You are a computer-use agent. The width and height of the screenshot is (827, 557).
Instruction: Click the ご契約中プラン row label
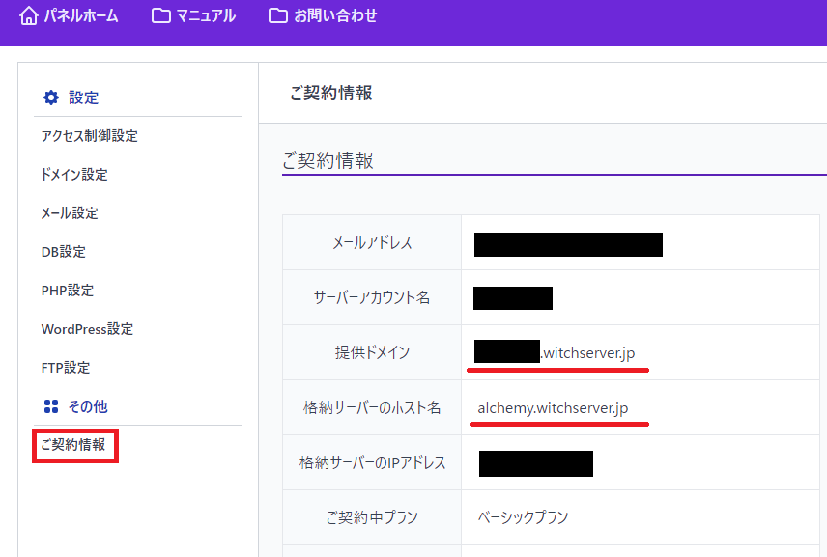pyautogui.click(x=372, y=517)
